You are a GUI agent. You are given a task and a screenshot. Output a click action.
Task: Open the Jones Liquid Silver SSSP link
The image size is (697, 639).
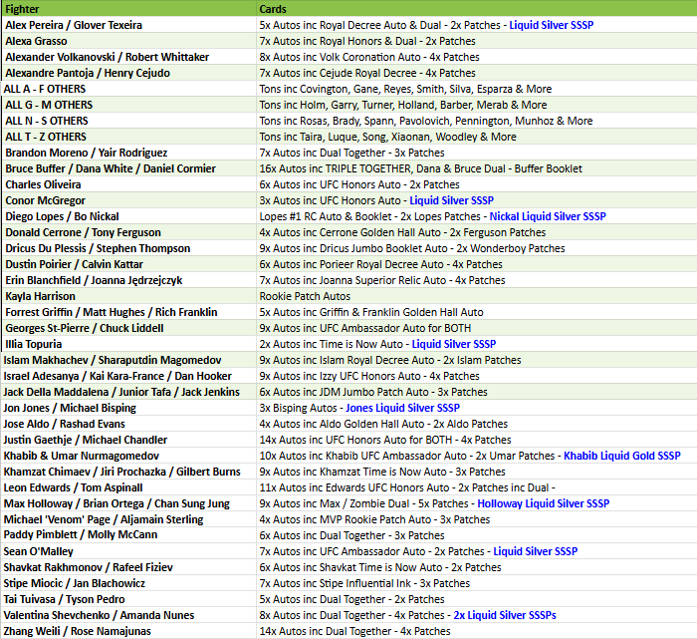tap(402, 408)
